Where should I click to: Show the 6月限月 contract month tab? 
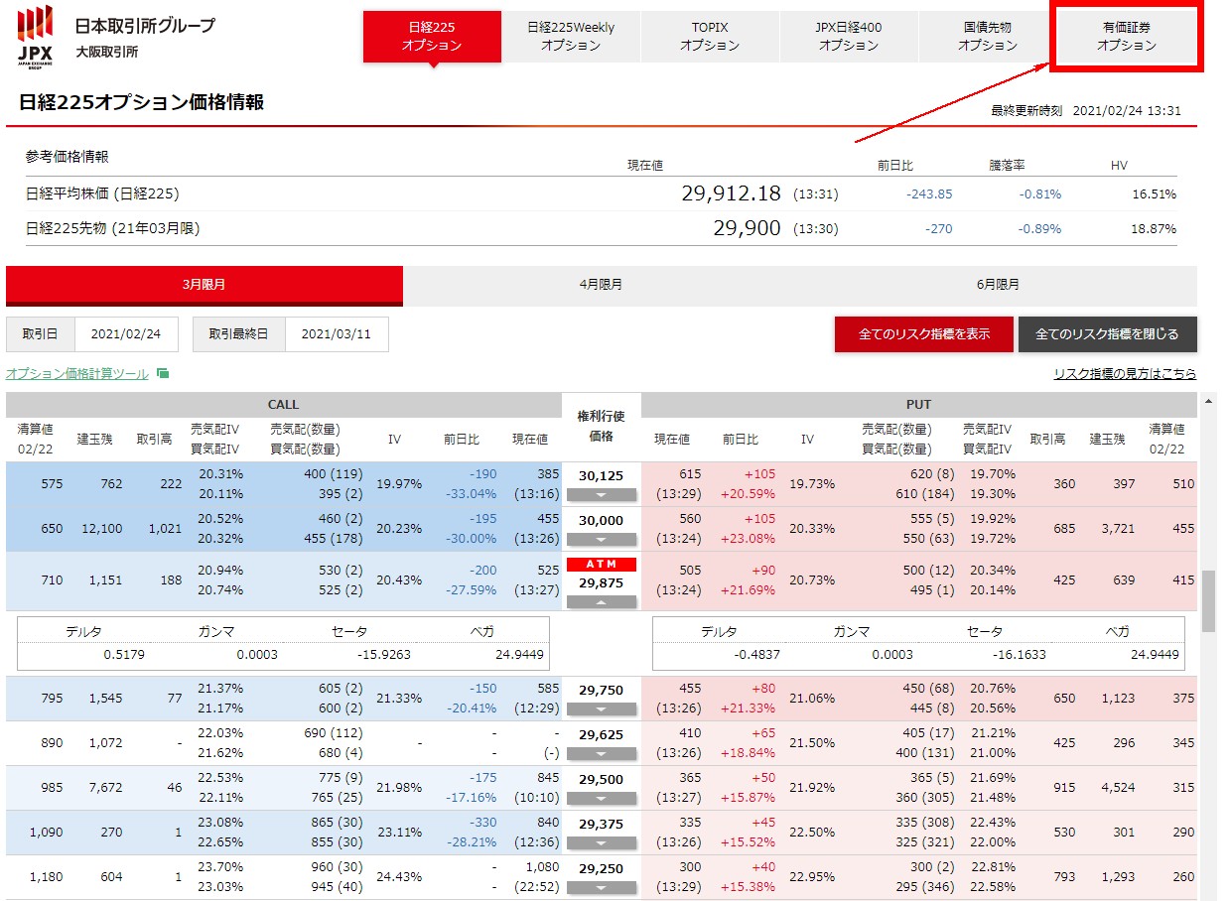[998, 285]
